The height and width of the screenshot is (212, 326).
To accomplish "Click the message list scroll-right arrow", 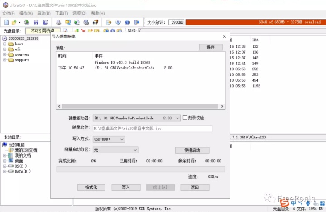I will (x=222, y=106).
